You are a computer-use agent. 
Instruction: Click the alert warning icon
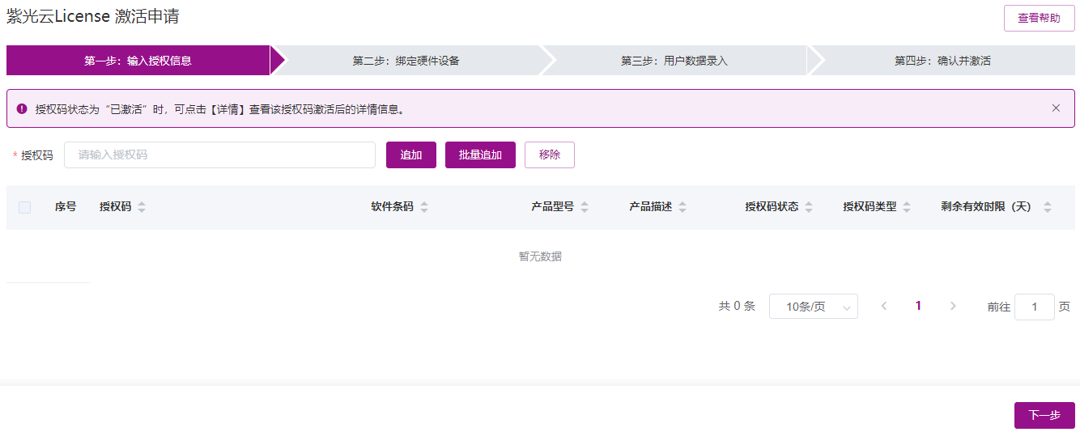coord(22,108)
